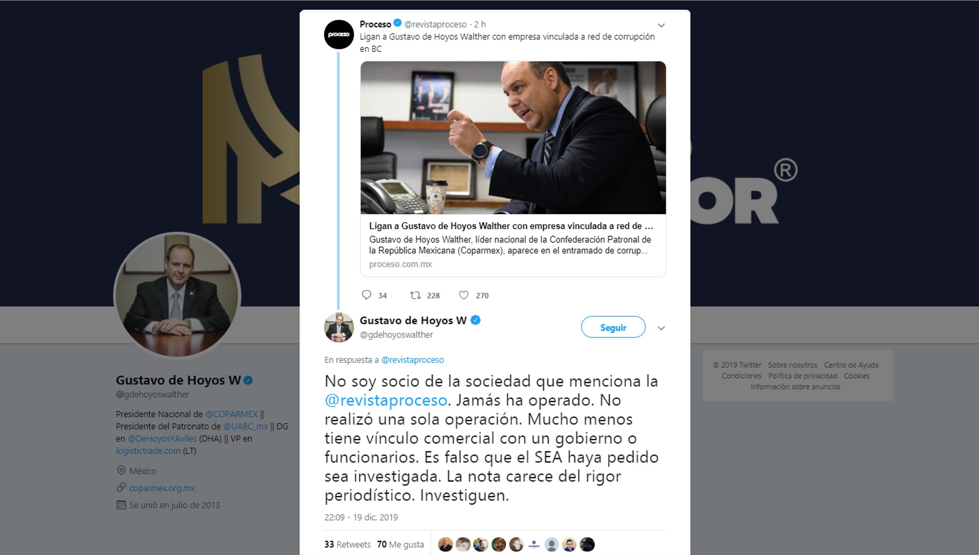Open the article preview image in Proceso tweet
979x555 pixels.
(513, 138)
